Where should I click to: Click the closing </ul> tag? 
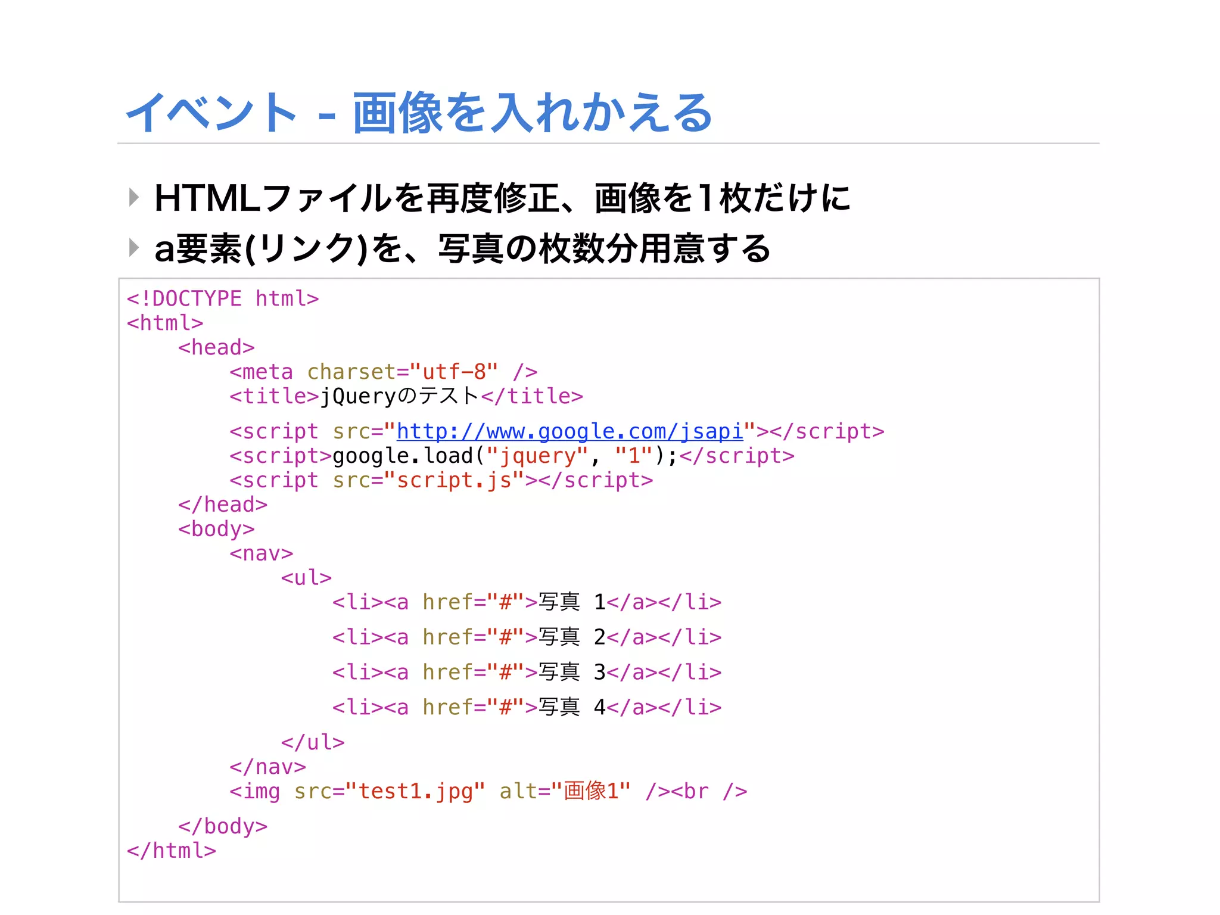pos(313,742)
